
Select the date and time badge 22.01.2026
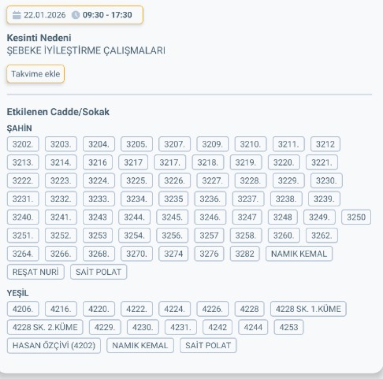75,15
